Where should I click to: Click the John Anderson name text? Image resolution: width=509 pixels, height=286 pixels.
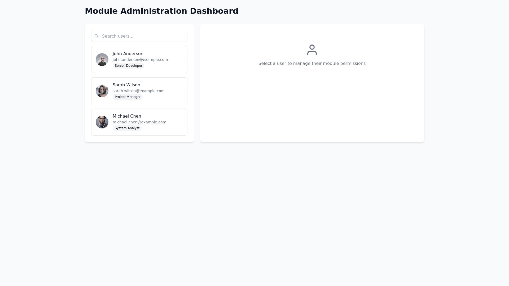tap(128, 54)
